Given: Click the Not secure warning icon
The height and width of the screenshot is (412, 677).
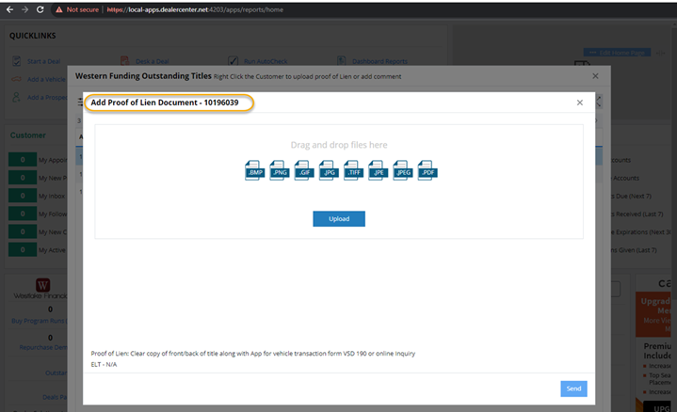Looking at the screenshot, I should 59,9.
